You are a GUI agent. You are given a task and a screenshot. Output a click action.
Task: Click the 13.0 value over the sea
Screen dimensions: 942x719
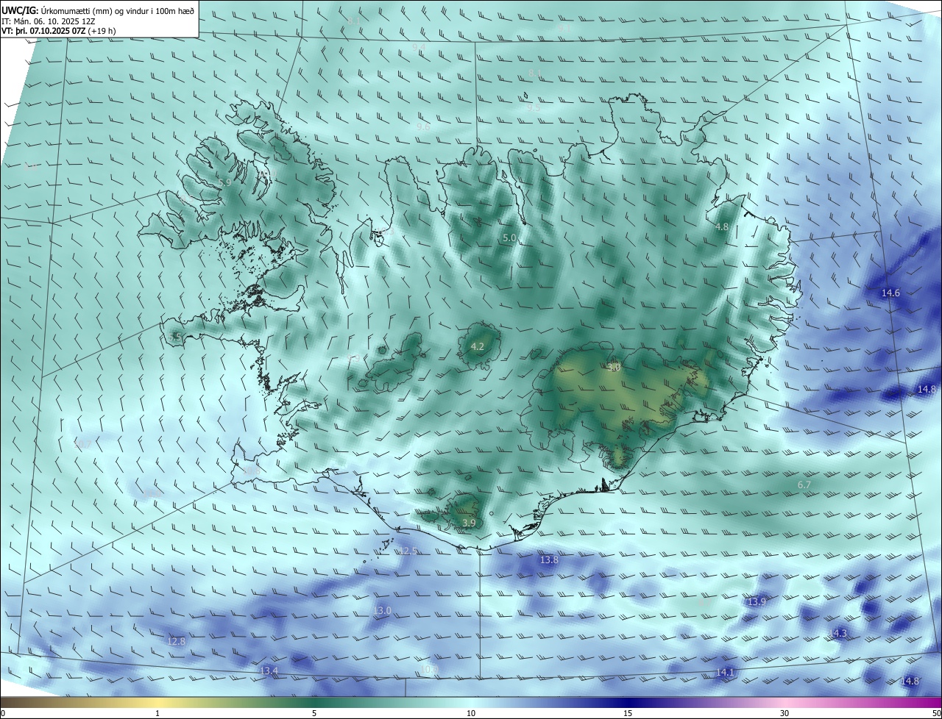click(382, 610)
